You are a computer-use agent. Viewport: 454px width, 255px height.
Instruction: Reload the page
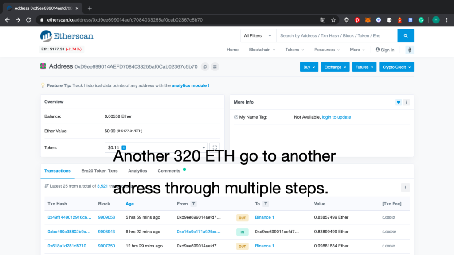(29, 20)
